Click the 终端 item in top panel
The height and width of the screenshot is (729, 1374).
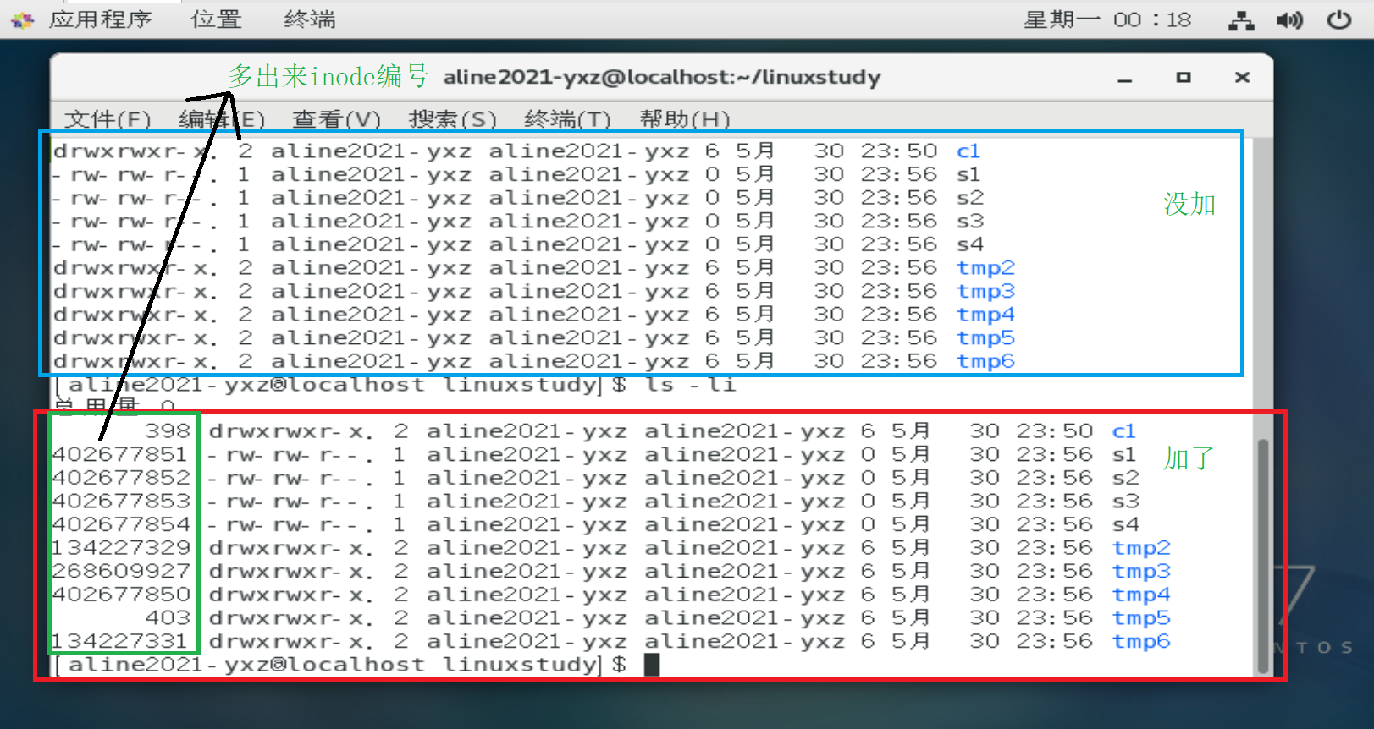(309, 19)
